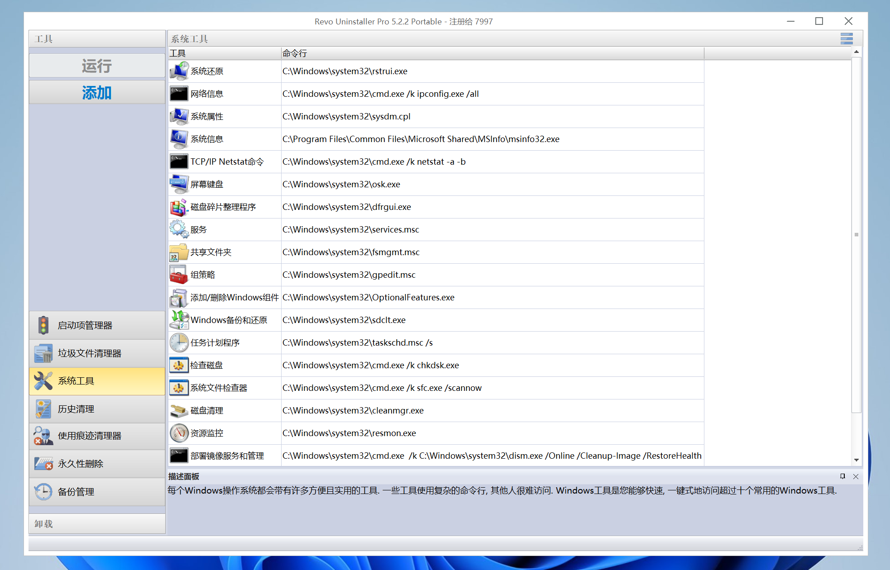Viewport: 890px width, 570px height.
Task: Select the cleanmgr.exe command line cell
Action: pos(493,411)
